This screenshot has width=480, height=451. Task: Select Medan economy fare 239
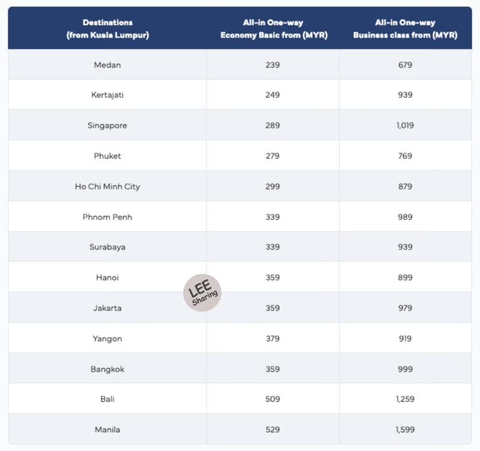click(272, 65)
